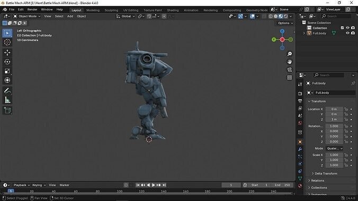
Task: Switch perspective/orthographic with grid icon
Action: click(x=290, y=78)
